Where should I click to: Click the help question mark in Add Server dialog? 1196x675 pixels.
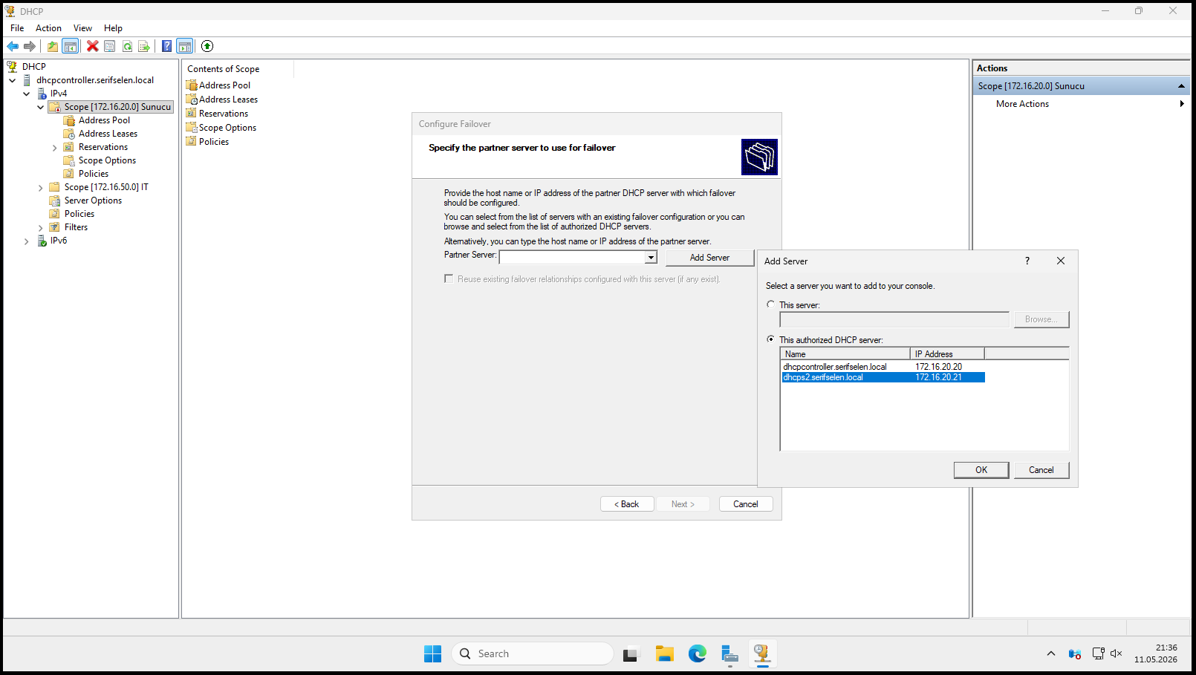[1027, 261]
